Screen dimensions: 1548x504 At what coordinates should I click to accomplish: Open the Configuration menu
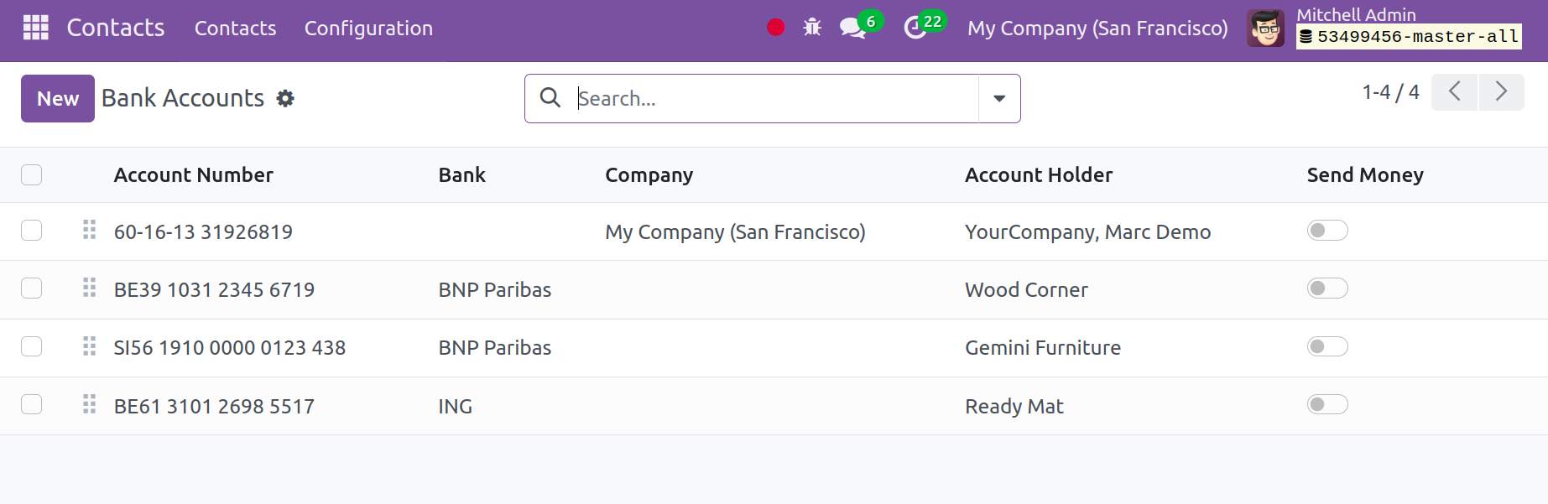pos(368,28)
